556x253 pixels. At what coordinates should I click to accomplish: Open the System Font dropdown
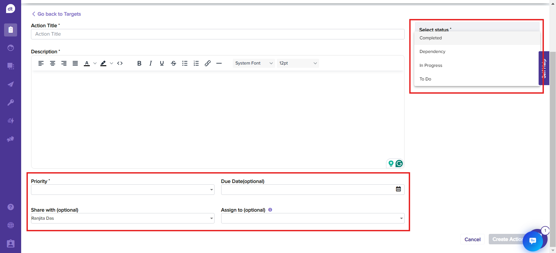click(x=254, y=63)
